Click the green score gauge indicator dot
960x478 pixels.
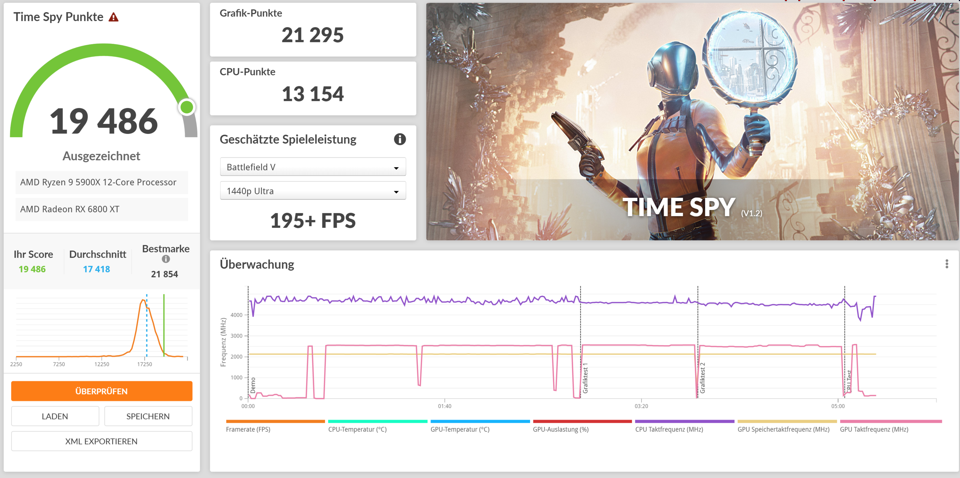187,107
